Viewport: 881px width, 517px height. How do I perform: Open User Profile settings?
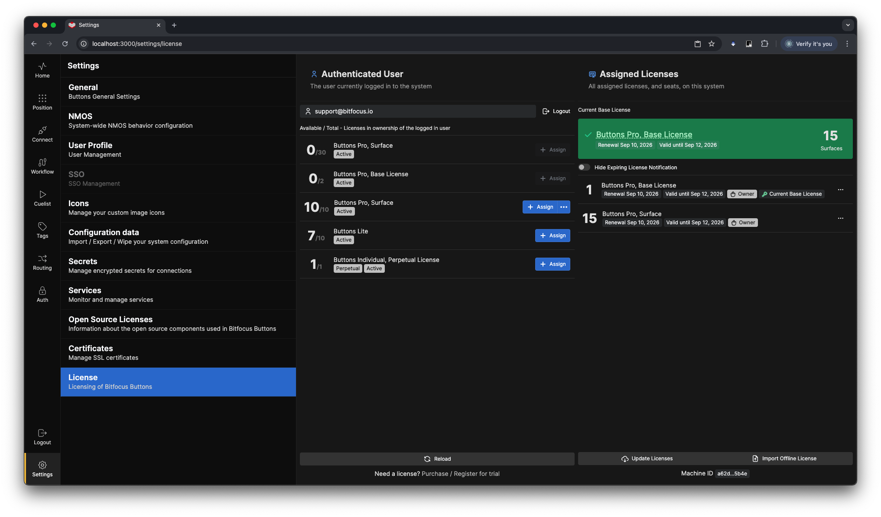pos(178,150)
